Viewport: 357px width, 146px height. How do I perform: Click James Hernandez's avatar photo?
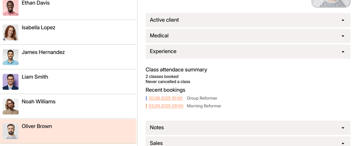tap(10, 57)
